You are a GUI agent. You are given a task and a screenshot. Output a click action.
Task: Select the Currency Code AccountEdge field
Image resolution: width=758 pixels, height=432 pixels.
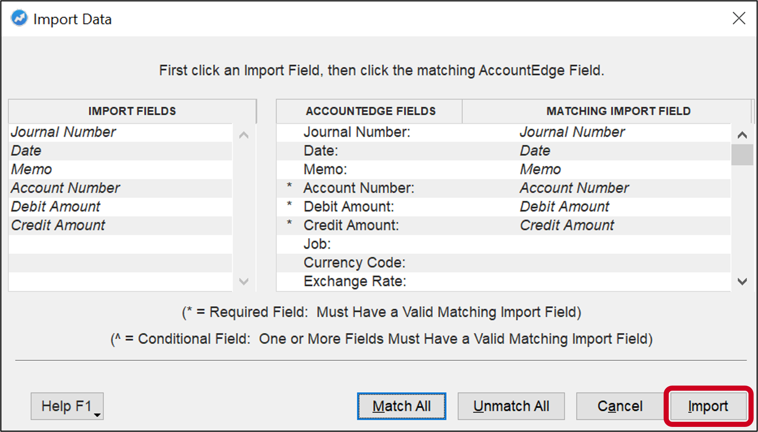353,262
